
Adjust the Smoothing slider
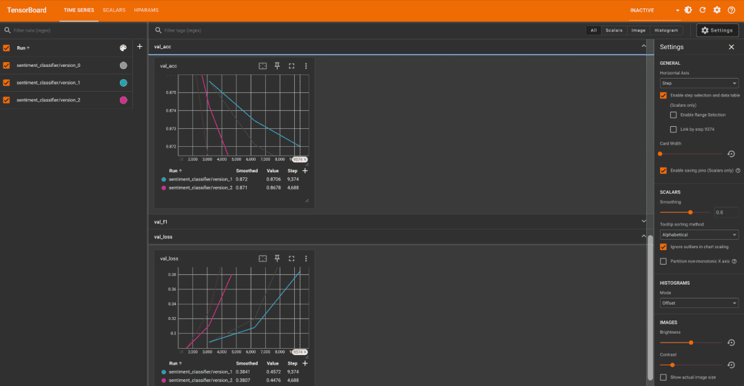click(x=690, y=212)
